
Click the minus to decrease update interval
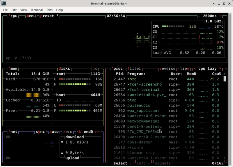click(x=200, y=16)
